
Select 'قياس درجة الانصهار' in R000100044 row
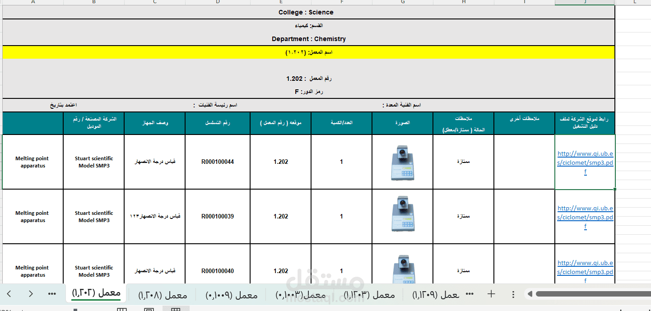coord(155,162)
